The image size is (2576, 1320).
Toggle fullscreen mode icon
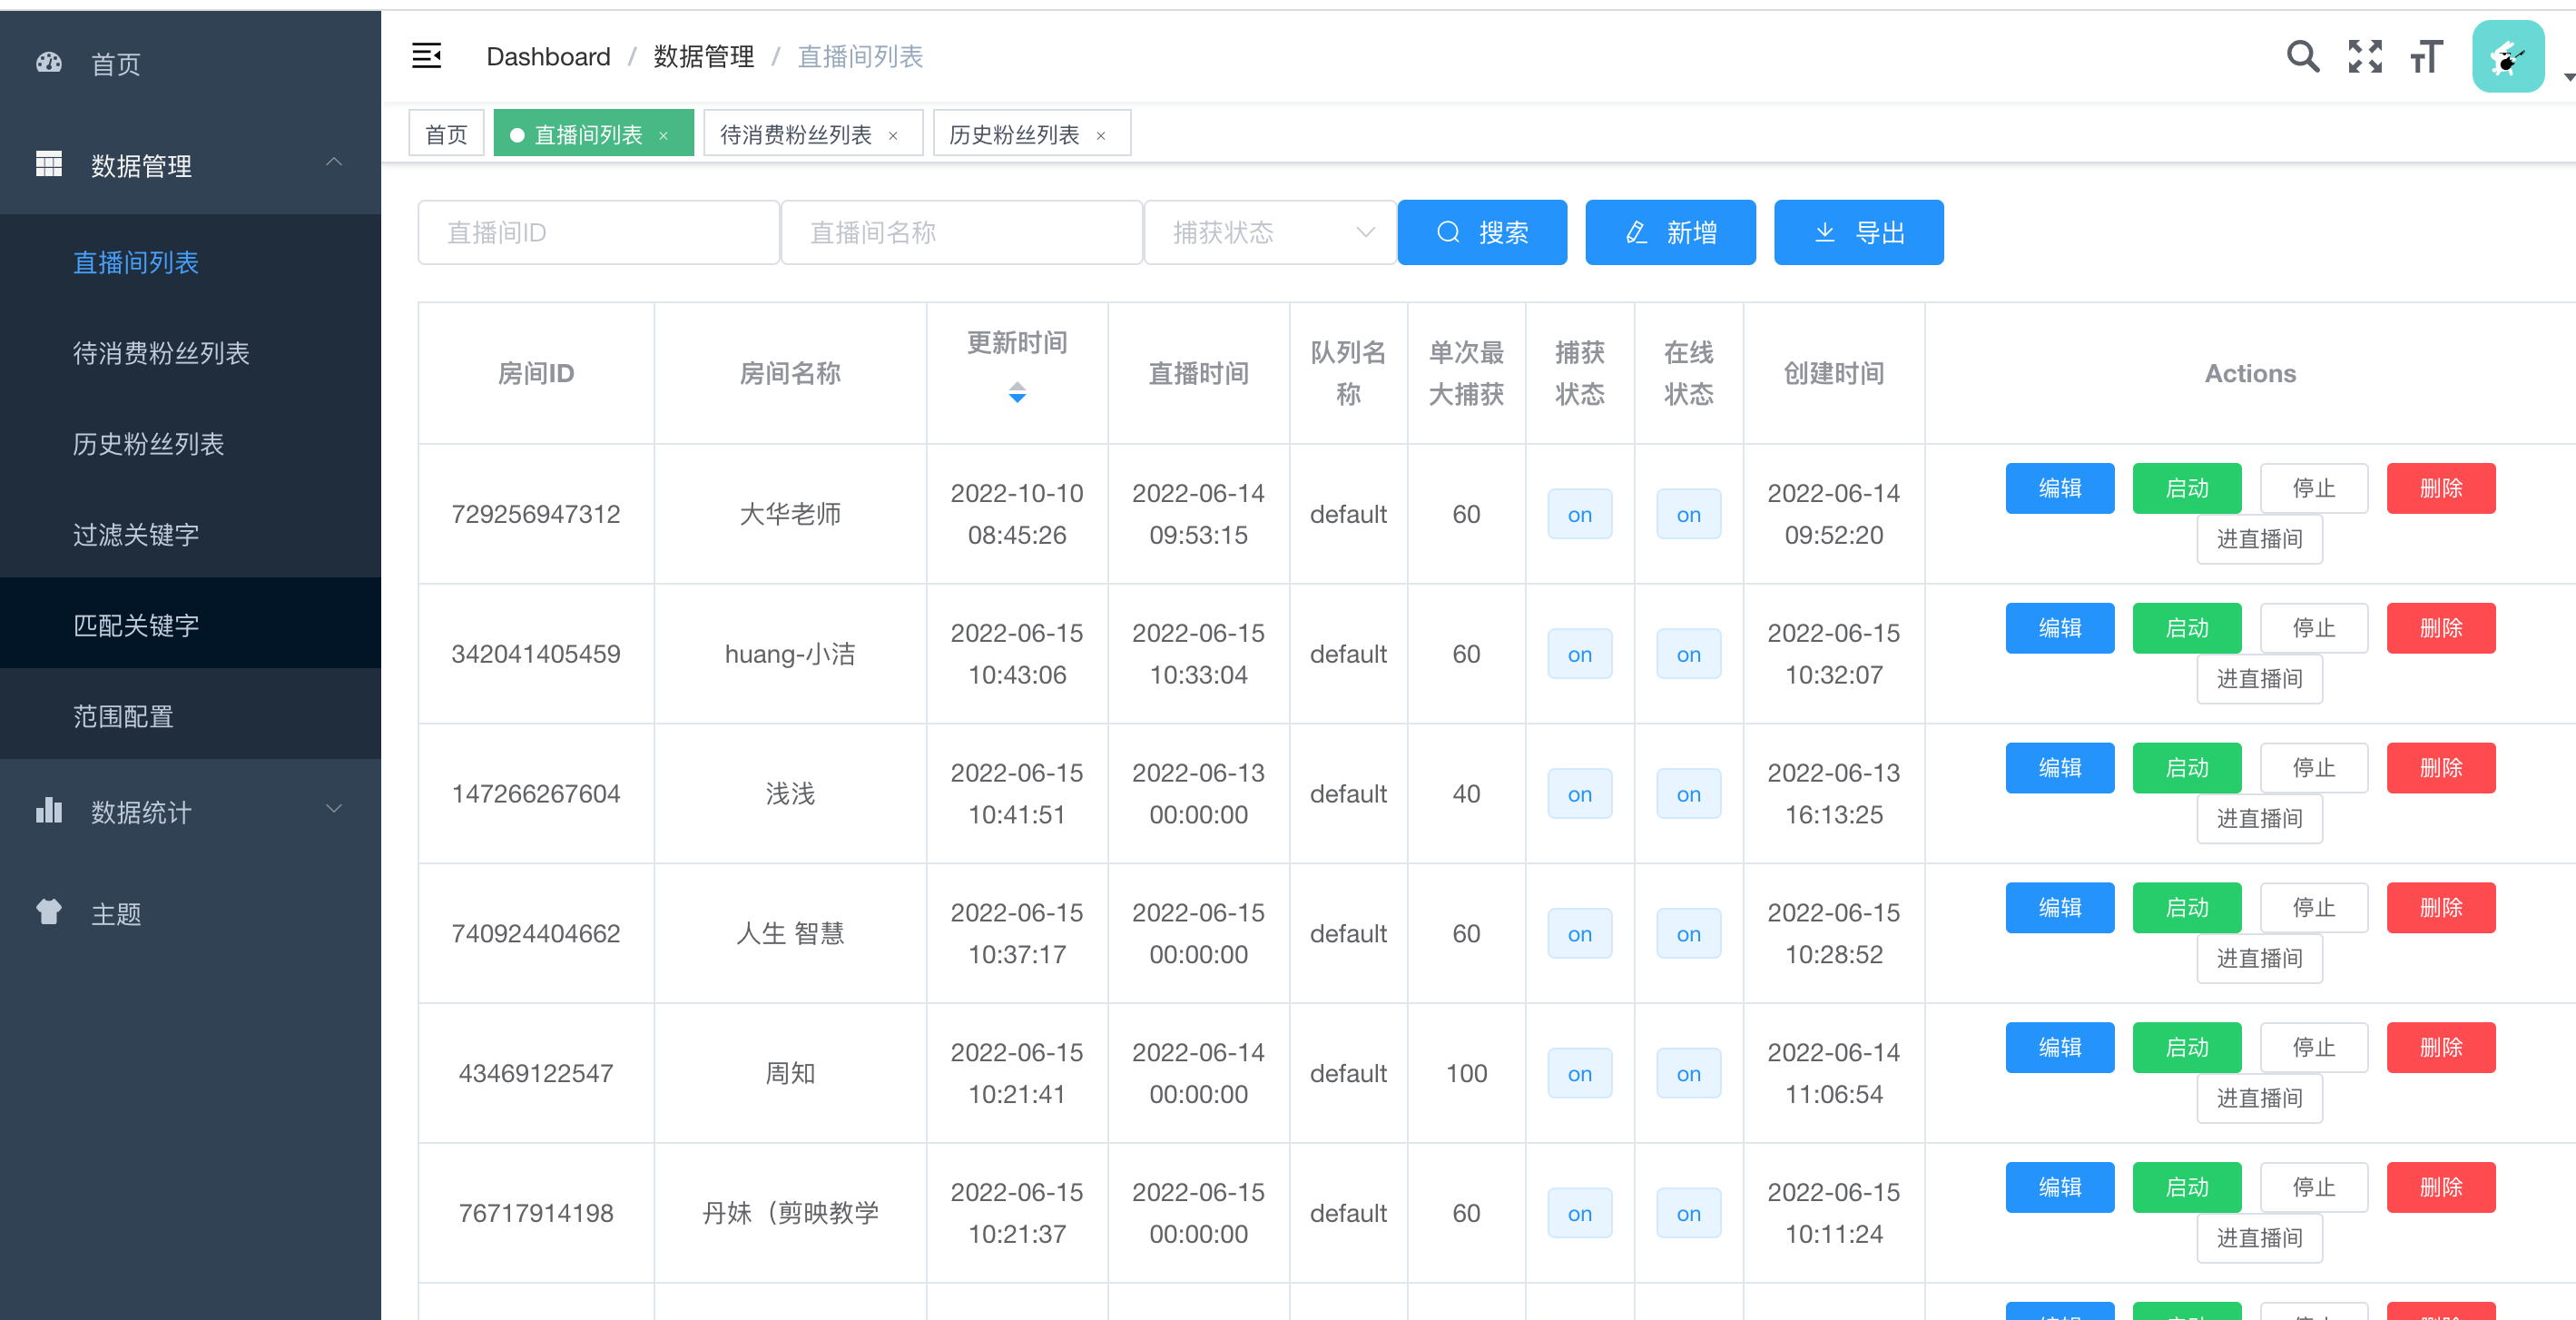tap(2365, 56)
